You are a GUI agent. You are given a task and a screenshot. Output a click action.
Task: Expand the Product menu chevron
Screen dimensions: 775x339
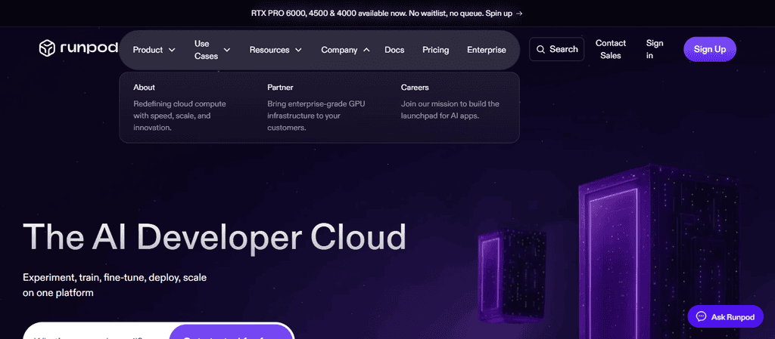point(172,50)
